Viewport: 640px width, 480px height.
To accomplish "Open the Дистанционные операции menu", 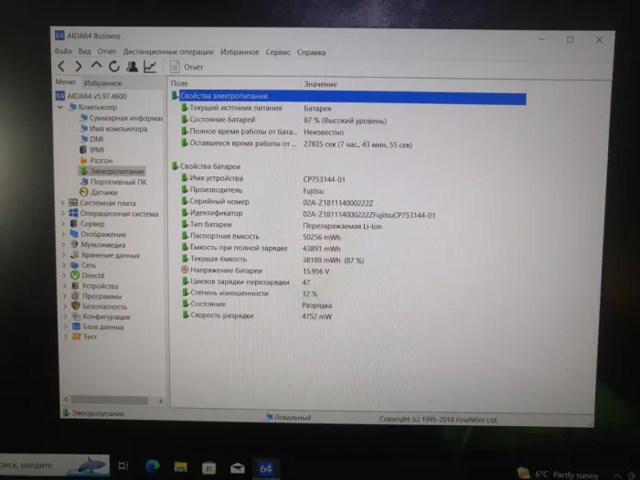I will [x=167, y=52].
